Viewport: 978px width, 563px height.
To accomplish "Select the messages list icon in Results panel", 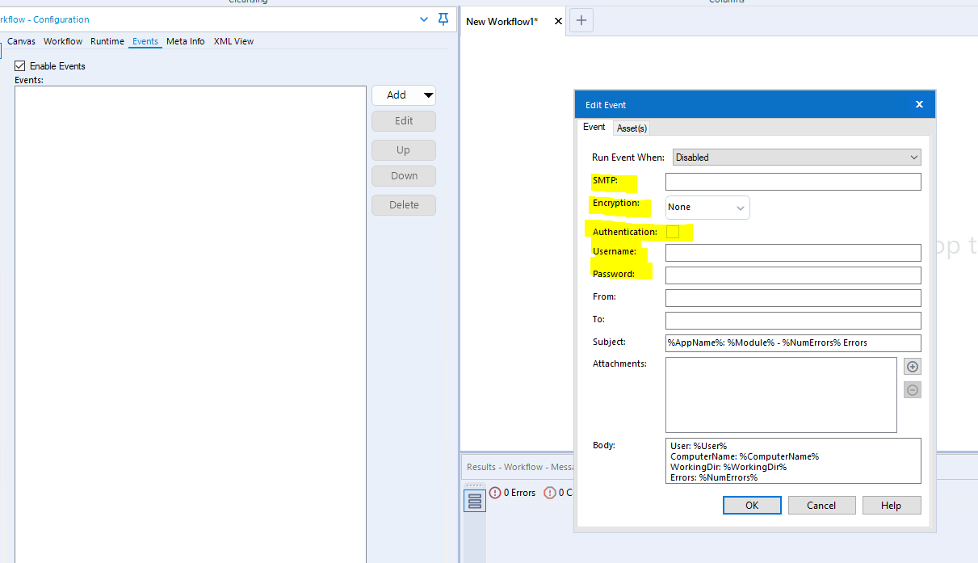I will tap(474, 499).
